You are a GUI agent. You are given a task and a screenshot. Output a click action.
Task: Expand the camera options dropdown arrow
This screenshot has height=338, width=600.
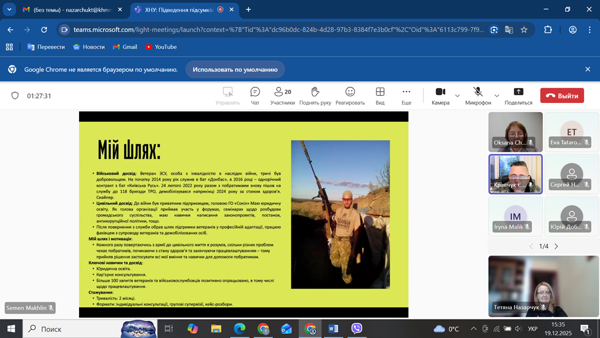point(457,96)
